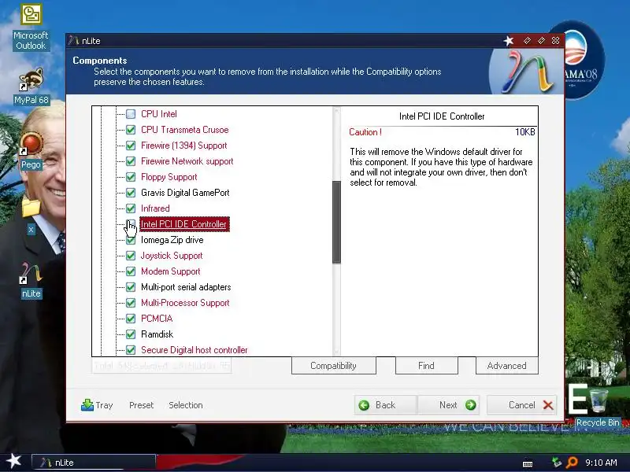Image resolution: width=630 pixels, height=472 pixels.
Task: Uncheck Joystick Support checkbox
Action: [x=131, y=256]
